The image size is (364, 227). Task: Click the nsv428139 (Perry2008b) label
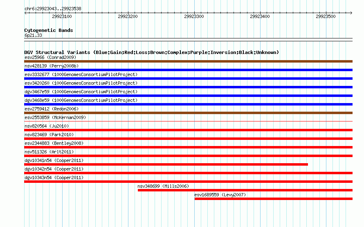point(52,66)
